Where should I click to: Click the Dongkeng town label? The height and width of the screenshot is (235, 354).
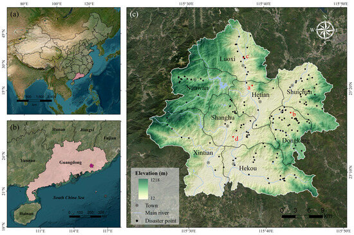pos(296,141)
